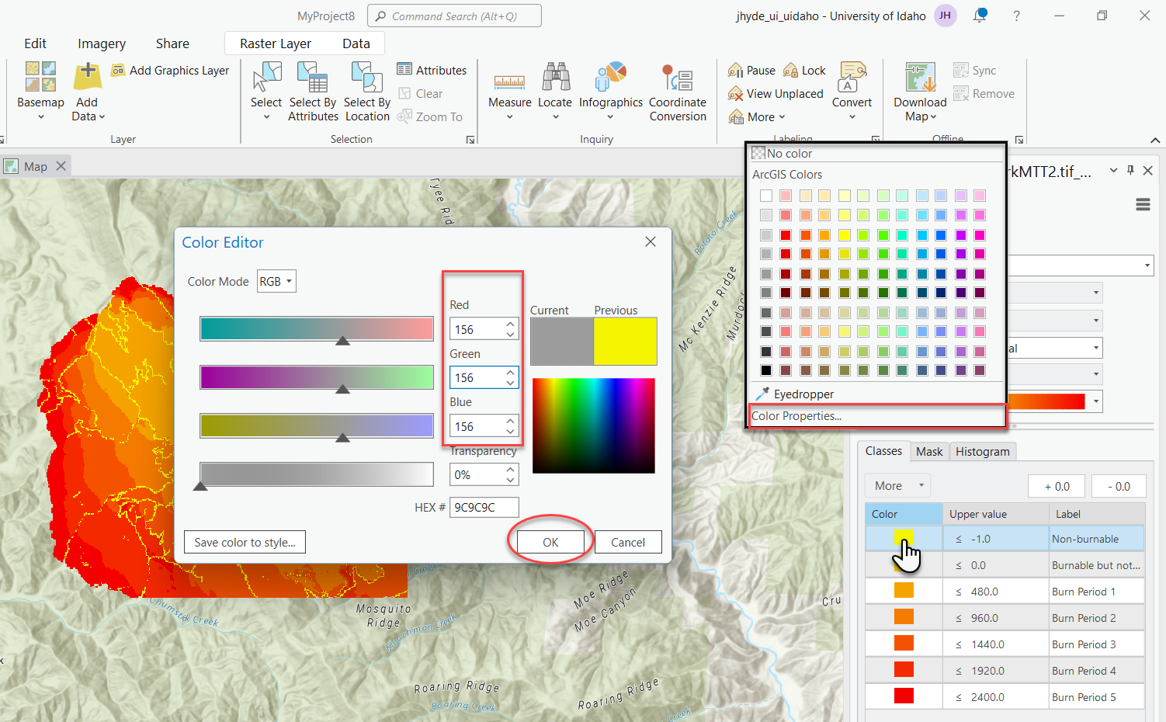Switch to Raster Layer tab

pos(276,43)
